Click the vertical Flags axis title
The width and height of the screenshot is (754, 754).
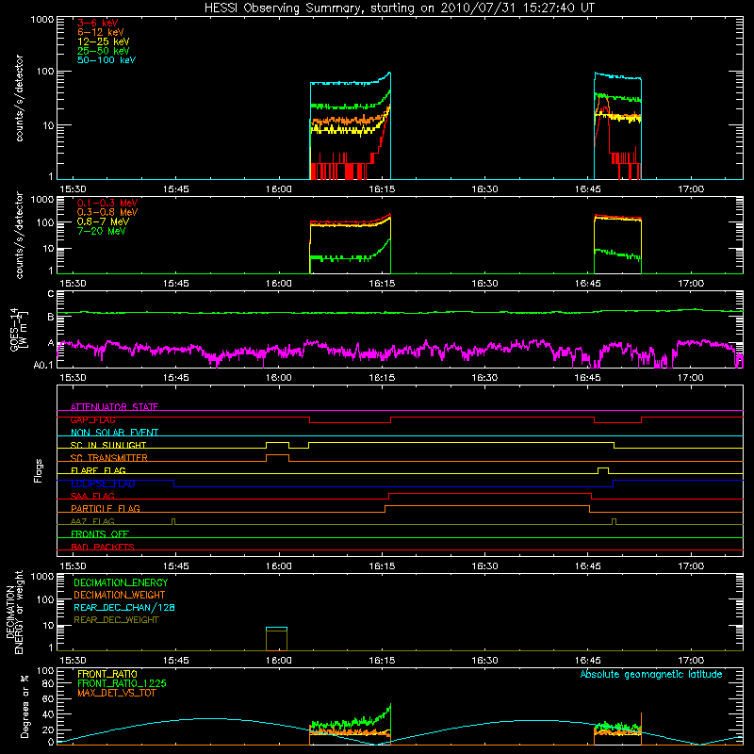tap(39, 470)
